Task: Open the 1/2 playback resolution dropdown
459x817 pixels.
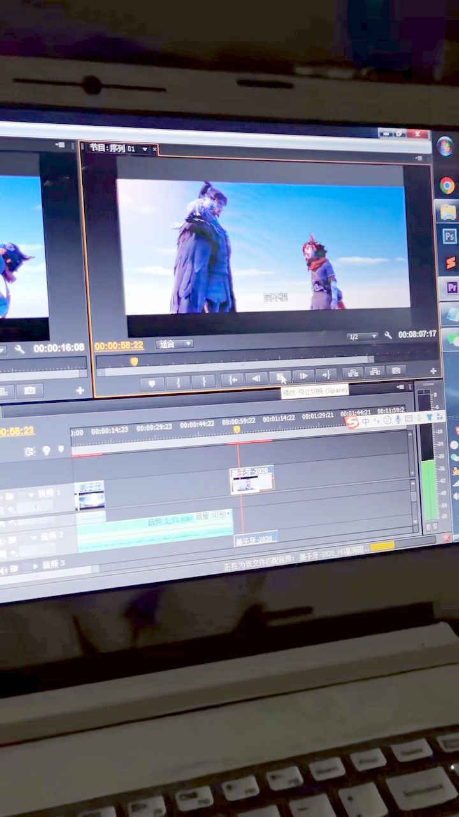Action: (362, 336)
